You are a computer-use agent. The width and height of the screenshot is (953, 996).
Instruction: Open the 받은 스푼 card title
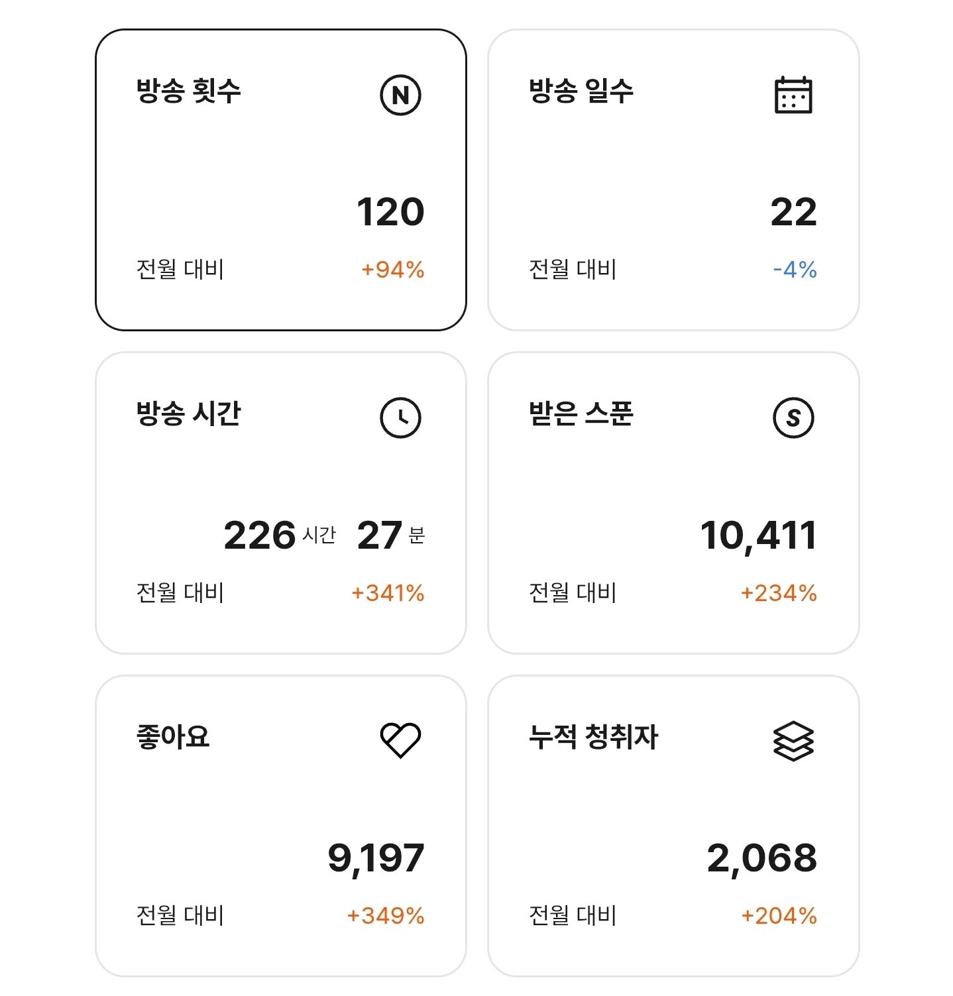coord(581,414)
